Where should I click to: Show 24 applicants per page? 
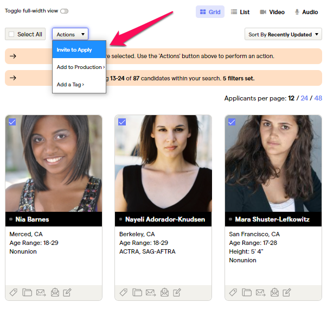(304, 98)
